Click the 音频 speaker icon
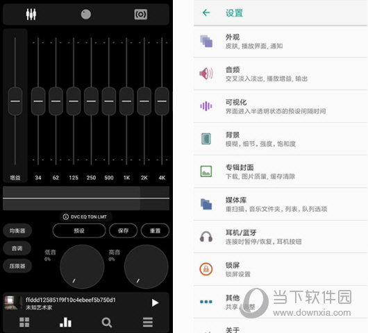 click(206, 74)
